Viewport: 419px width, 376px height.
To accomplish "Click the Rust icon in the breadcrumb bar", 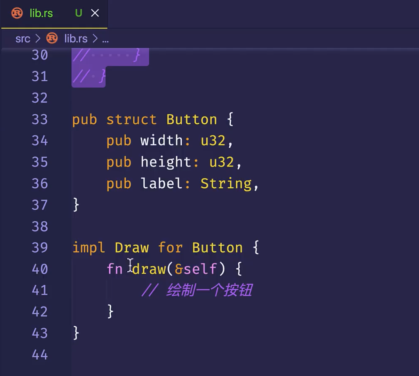I will coord(52,38).
